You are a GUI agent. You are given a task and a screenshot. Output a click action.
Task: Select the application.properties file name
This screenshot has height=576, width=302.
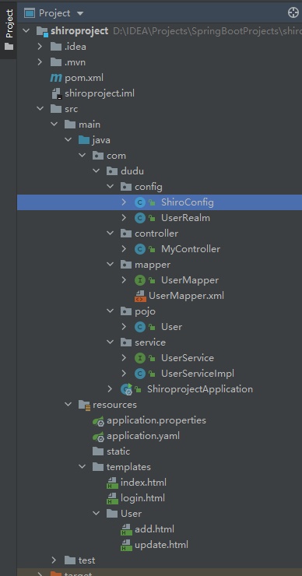[156, 420]
